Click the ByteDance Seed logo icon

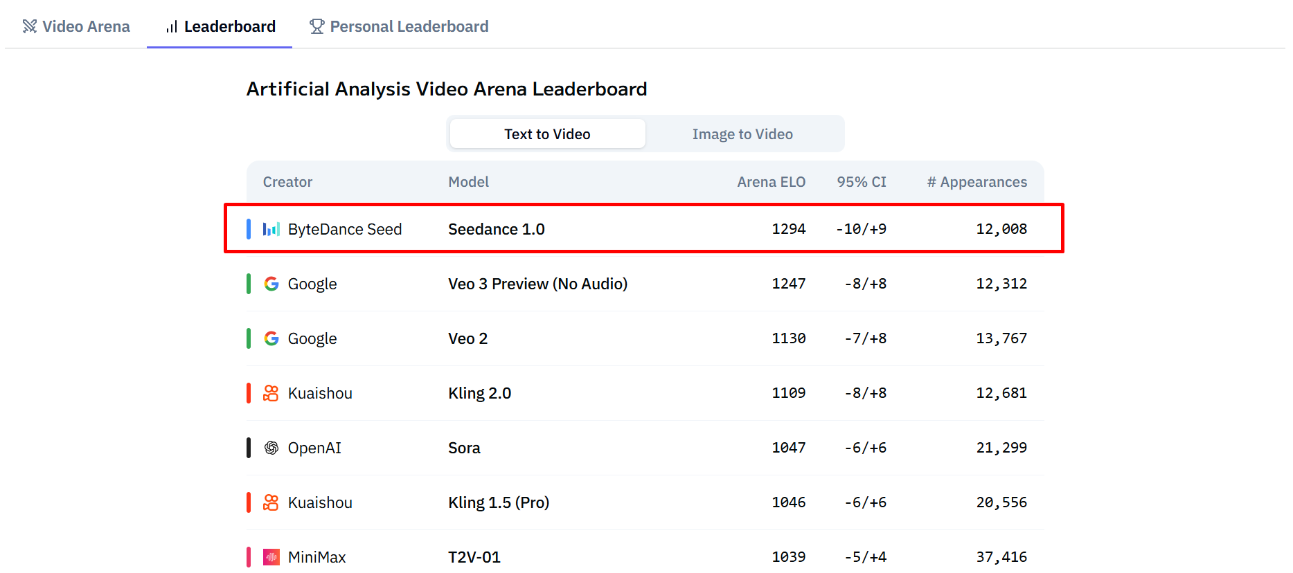[x=271, y=229]
